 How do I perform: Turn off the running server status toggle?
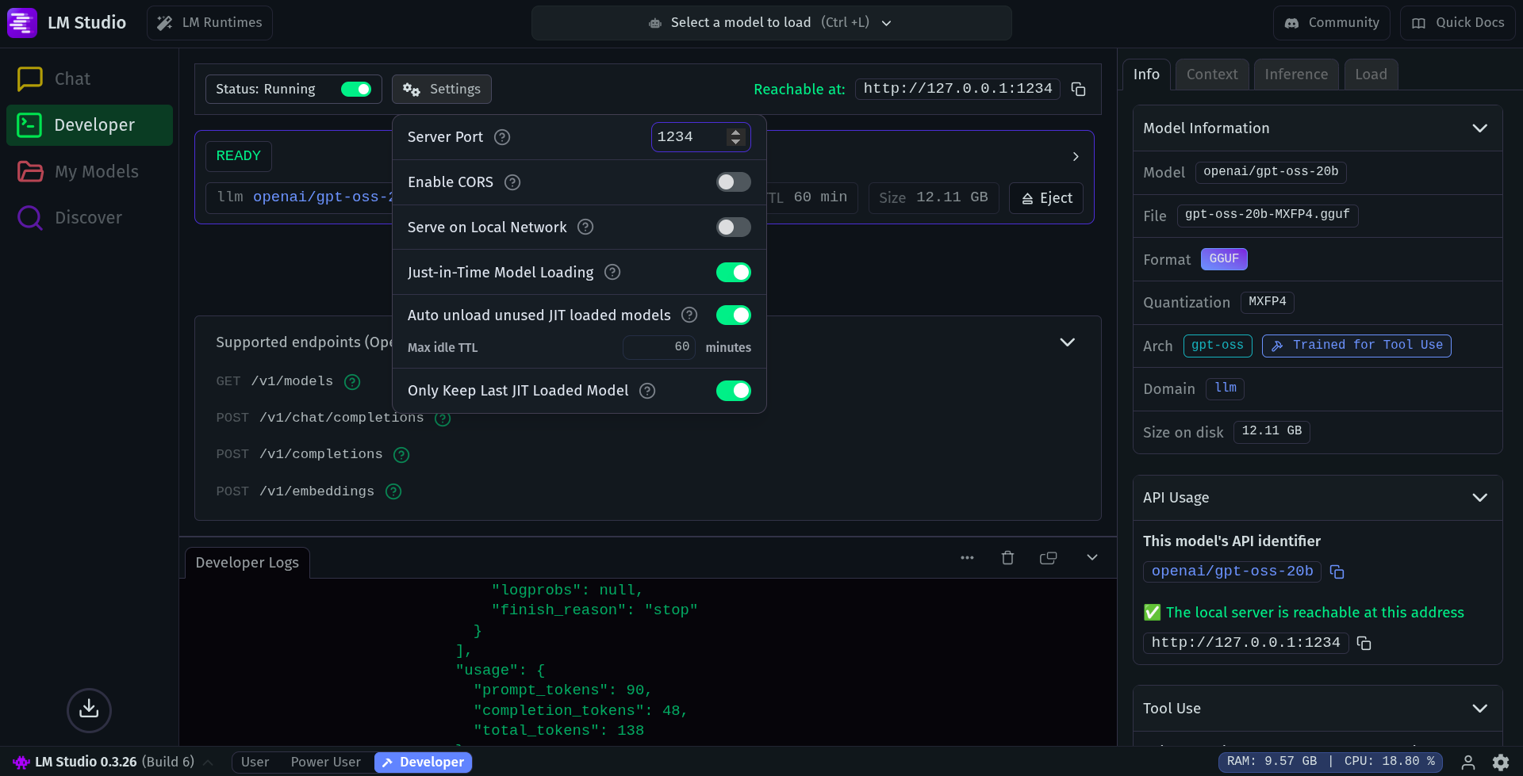point(357,89)
